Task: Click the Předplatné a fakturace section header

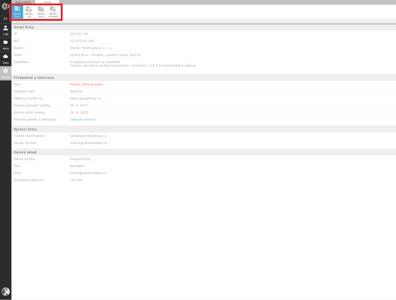Action: point(34,77)
